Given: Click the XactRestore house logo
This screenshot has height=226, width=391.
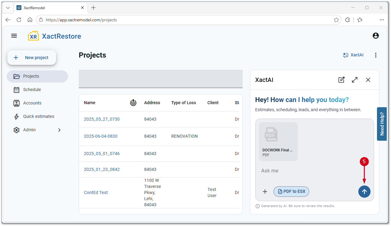Looking at the screenshot, I should click(33, 36).
